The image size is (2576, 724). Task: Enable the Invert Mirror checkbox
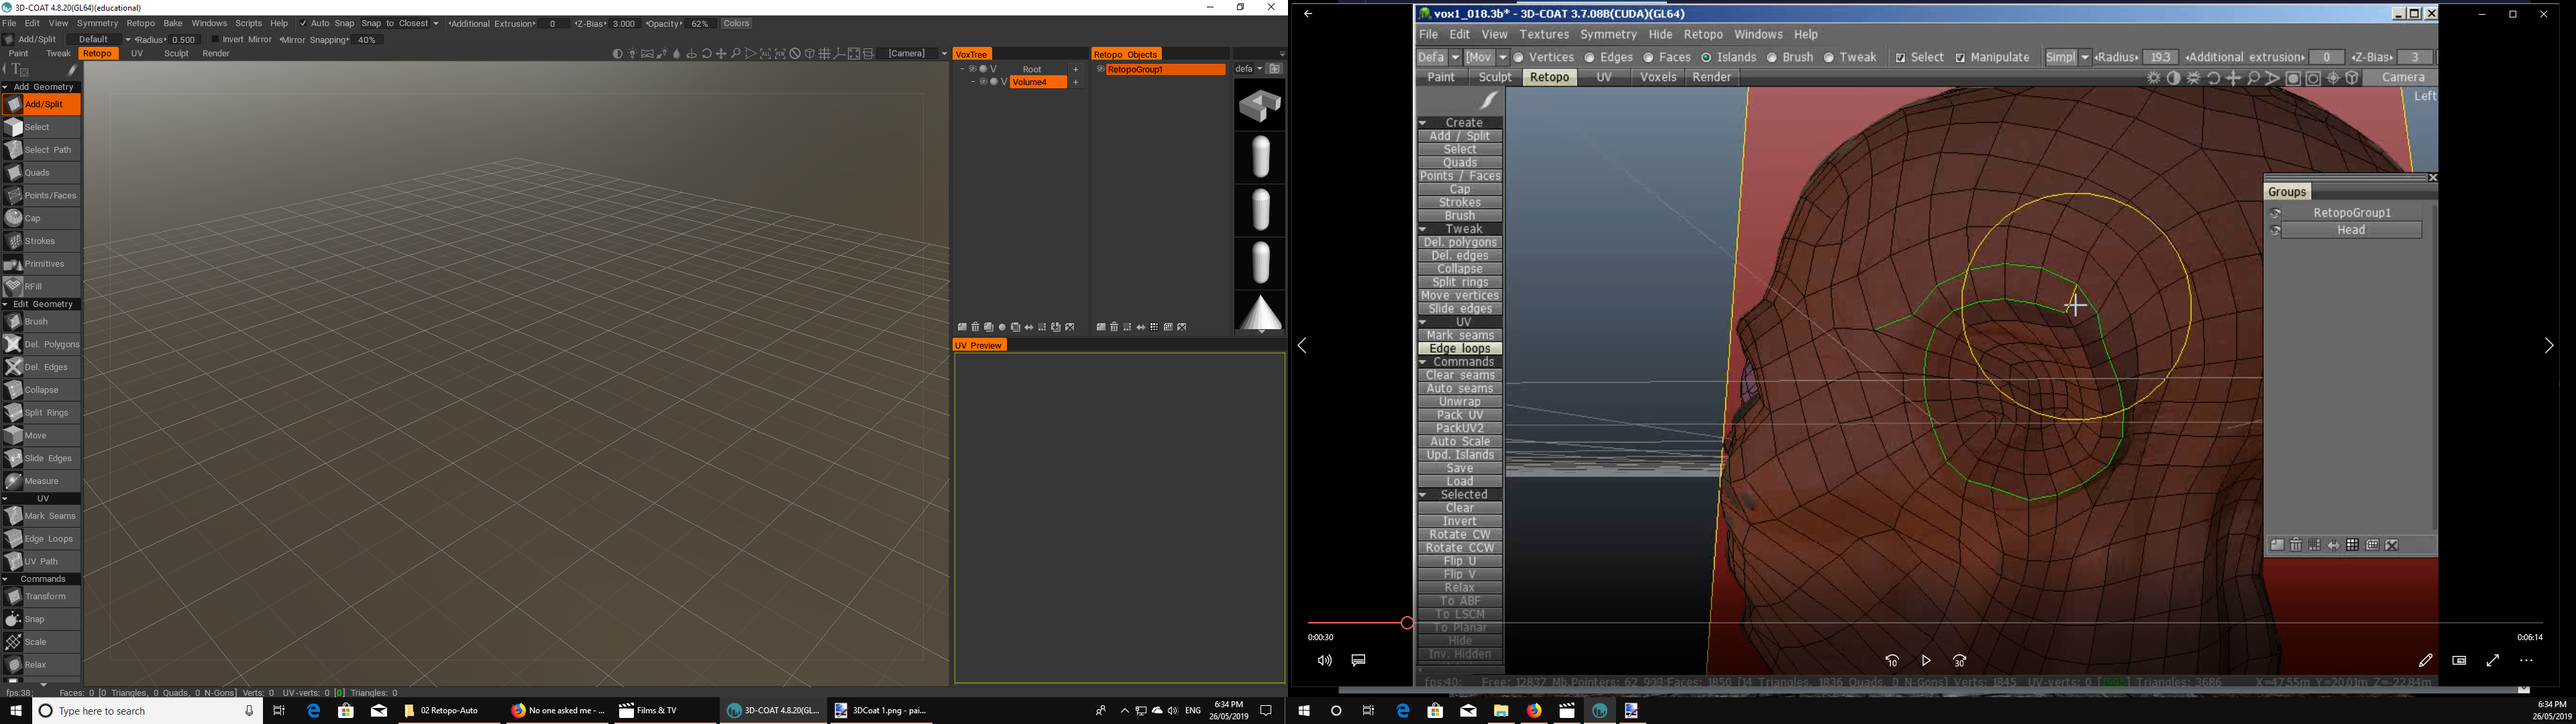(x=215, y=40)
